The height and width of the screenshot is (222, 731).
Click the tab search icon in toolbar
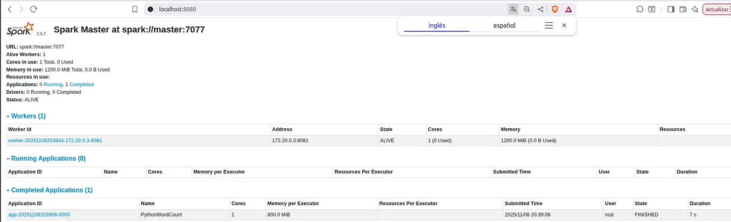[x=652, y=9]
